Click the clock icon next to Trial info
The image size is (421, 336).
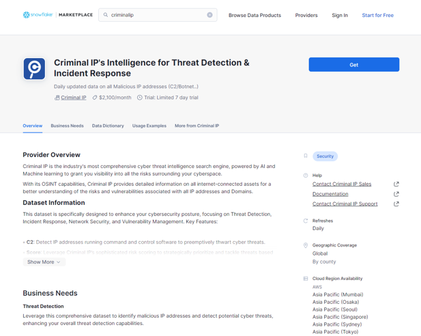[140, 98]
